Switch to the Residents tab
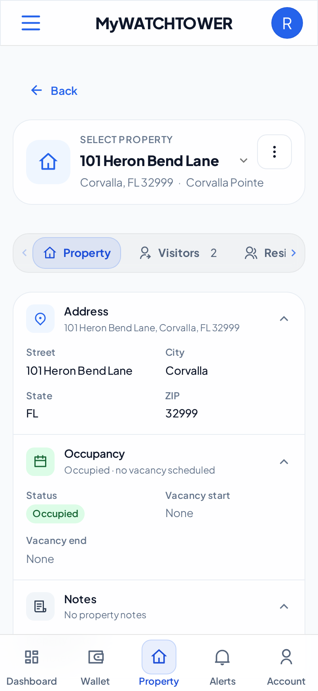 coord(265,253)
